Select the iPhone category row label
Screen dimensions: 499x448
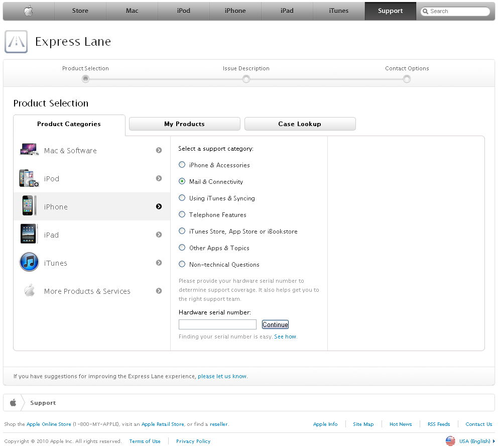pyautogui.click(x=56, y=207)
